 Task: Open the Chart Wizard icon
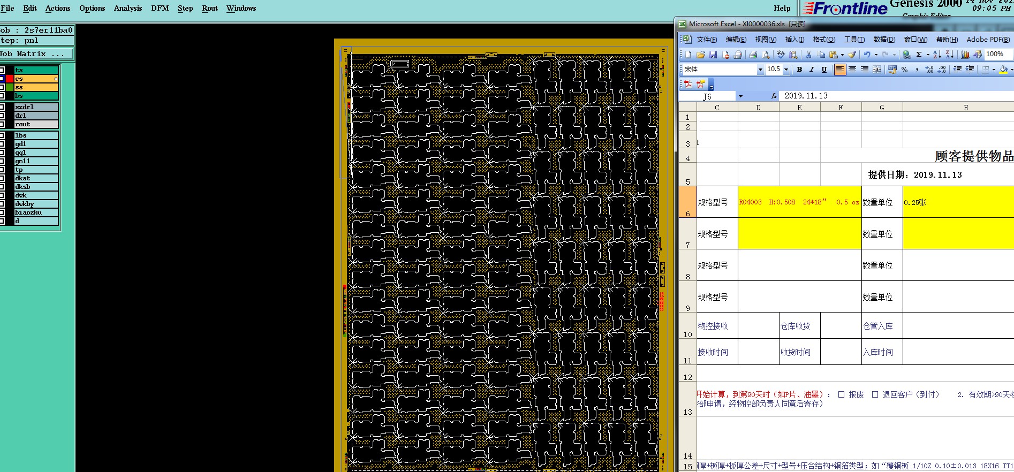click(x=965, y=55)
